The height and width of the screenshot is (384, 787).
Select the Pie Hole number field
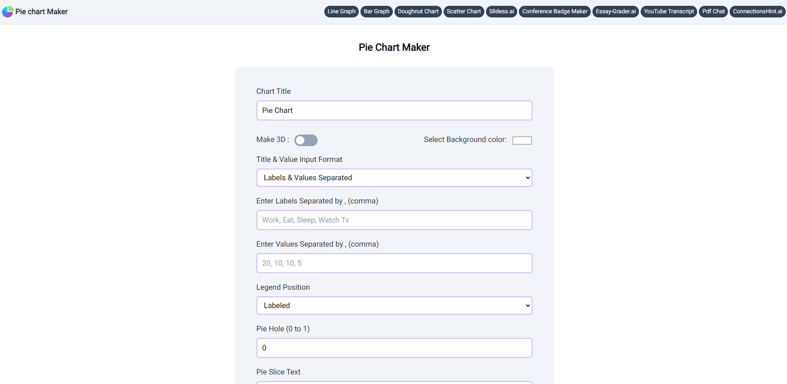click(394, 348)
